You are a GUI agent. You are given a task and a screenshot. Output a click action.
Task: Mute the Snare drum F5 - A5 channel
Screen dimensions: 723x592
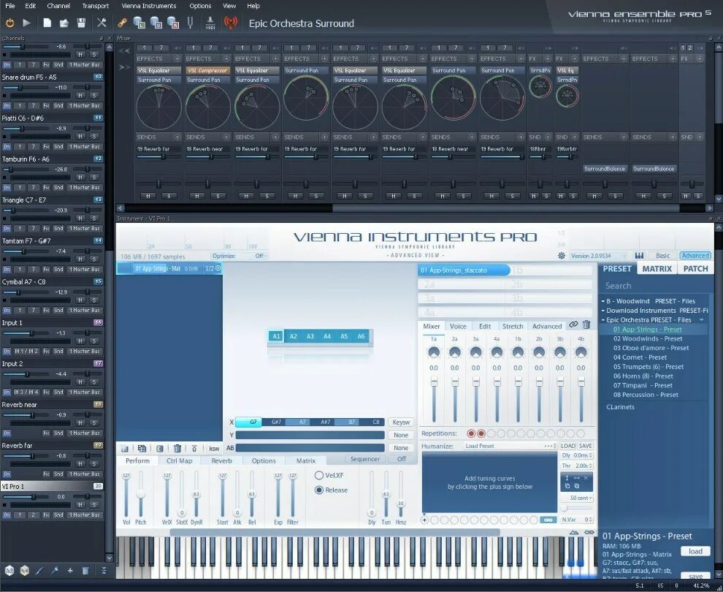point(80,96)
